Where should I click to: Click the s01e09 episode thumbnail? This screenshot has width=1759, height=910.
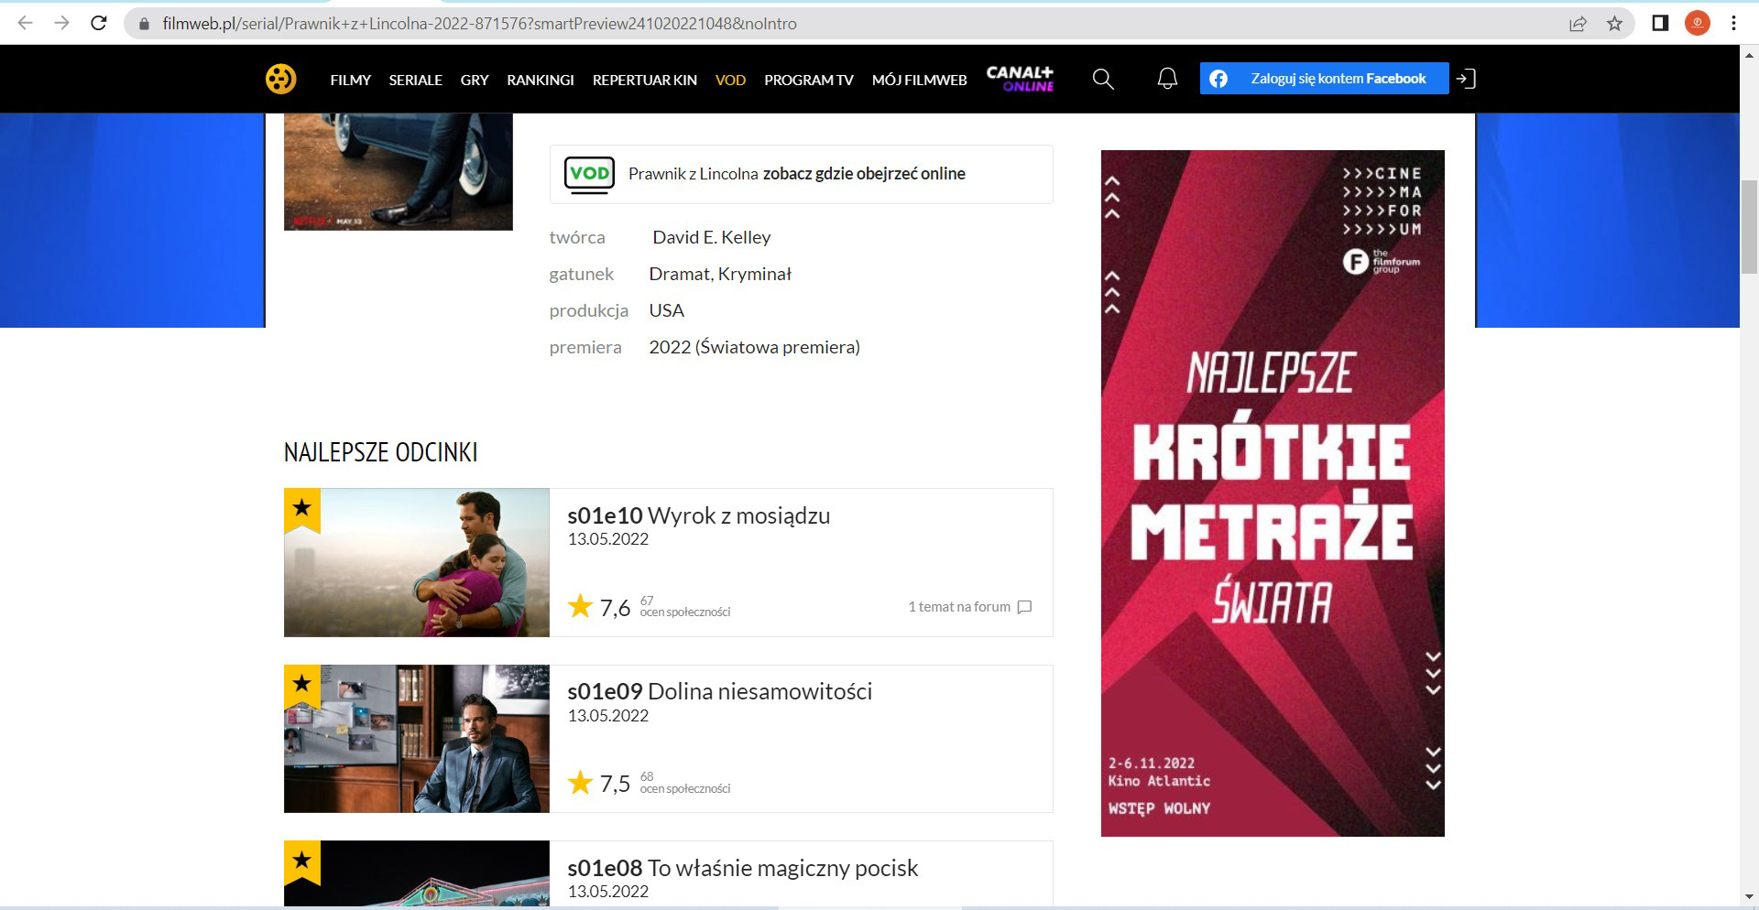tap(417, 739)
